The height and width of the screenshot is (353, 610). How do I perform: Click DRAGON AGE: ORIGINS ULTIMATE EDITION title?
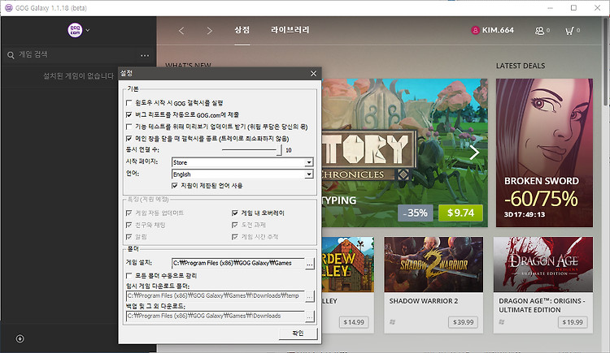(542, 305)
